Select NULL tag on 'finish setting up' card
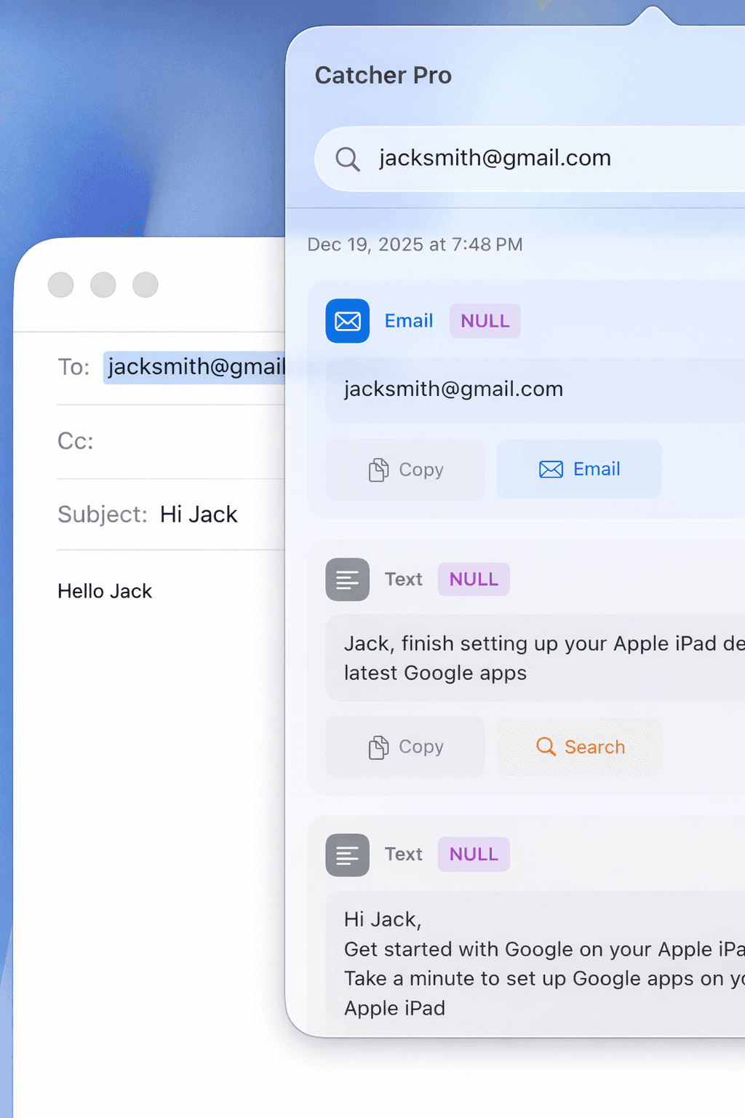This screenshot has height=1118, width=745. pos(474,579)
